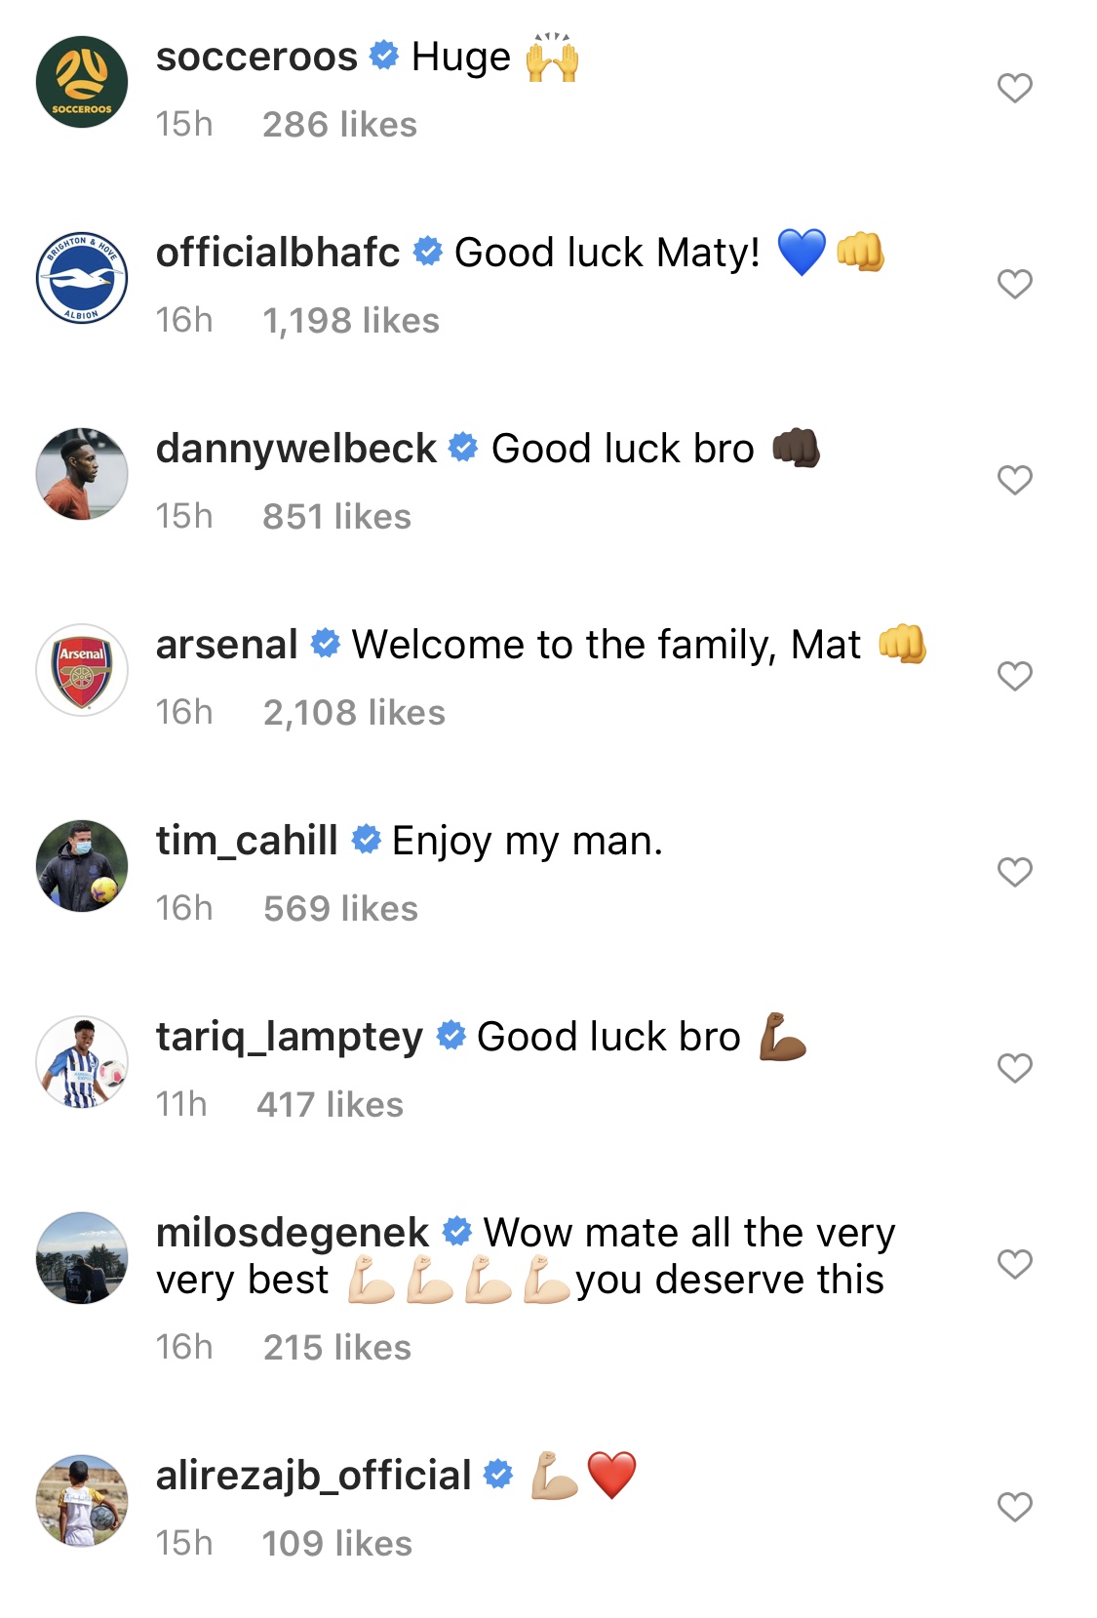Like alirezajb_official's emoji comment
Screen dimensions: 1097x1618
pyautogui.click(x=1014, y=1508)
